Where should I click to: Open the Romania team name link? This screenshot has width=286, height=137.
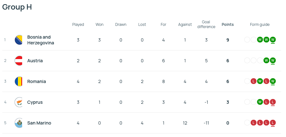click(x=37, y=81)
